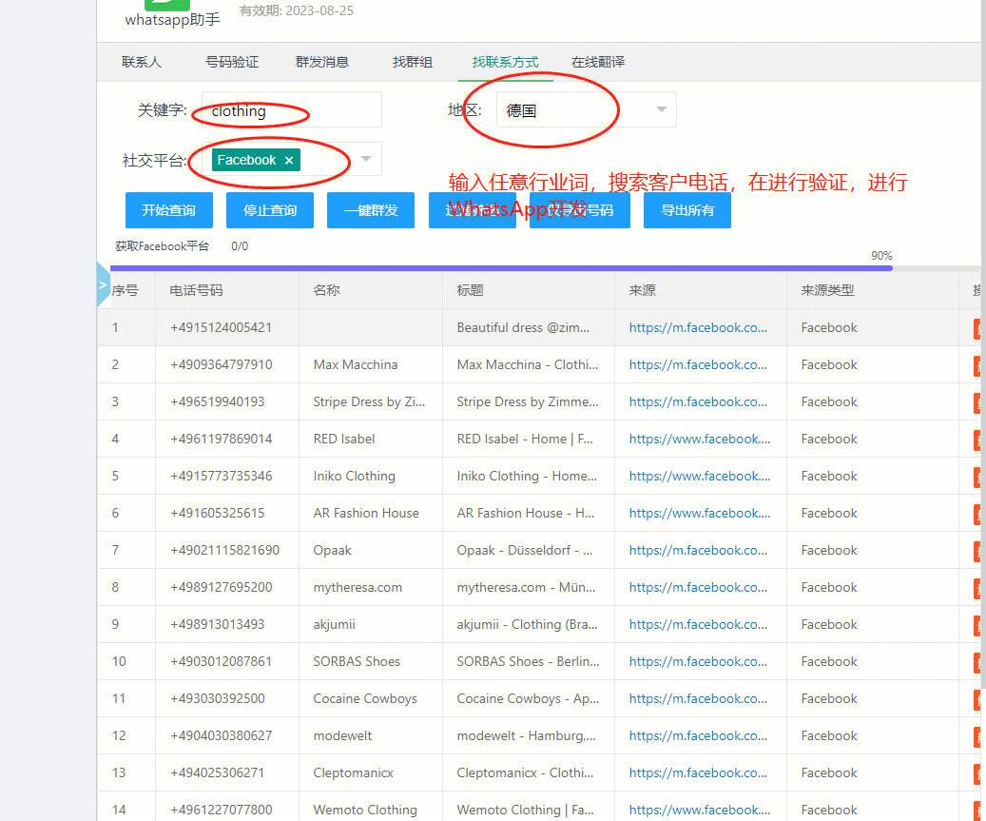Select phone number +496519940193
This screenshot has width=986, height=821.
point(217,402)
